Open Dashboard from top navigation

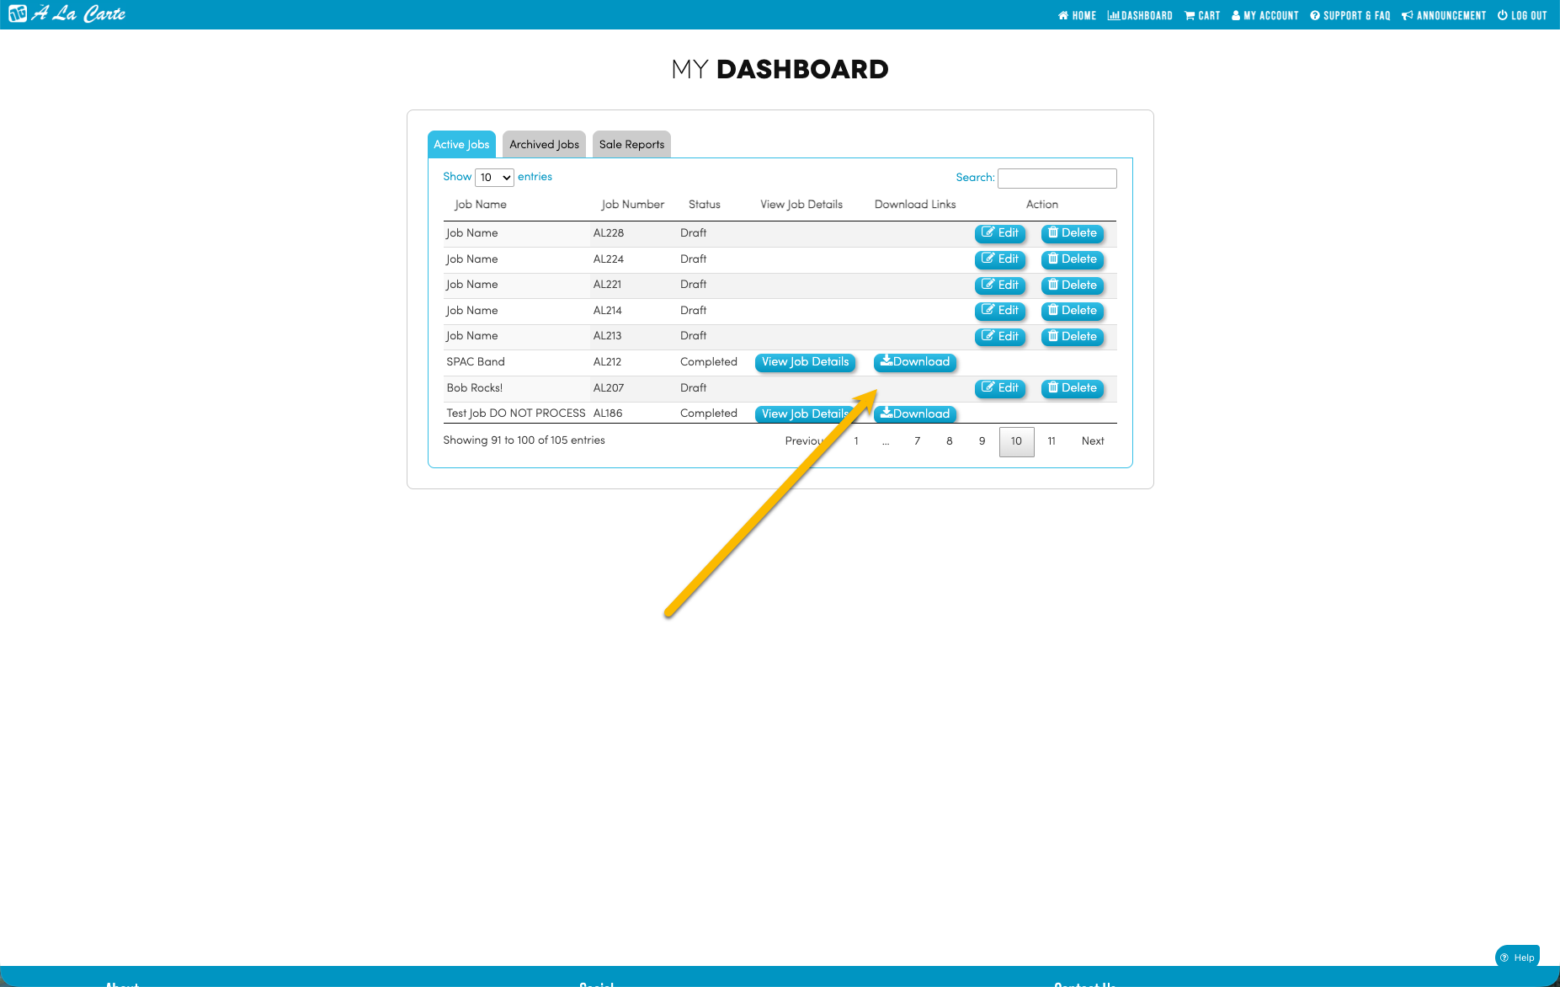[x=1140, y=15]
